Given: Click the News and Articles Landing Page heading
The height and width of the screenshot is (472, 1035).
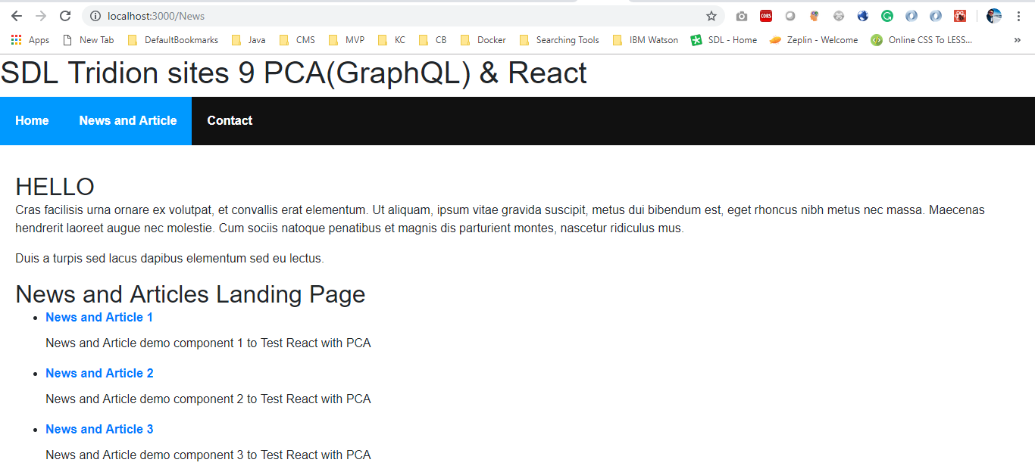Looking at the screenshot, I should point(190,294).
